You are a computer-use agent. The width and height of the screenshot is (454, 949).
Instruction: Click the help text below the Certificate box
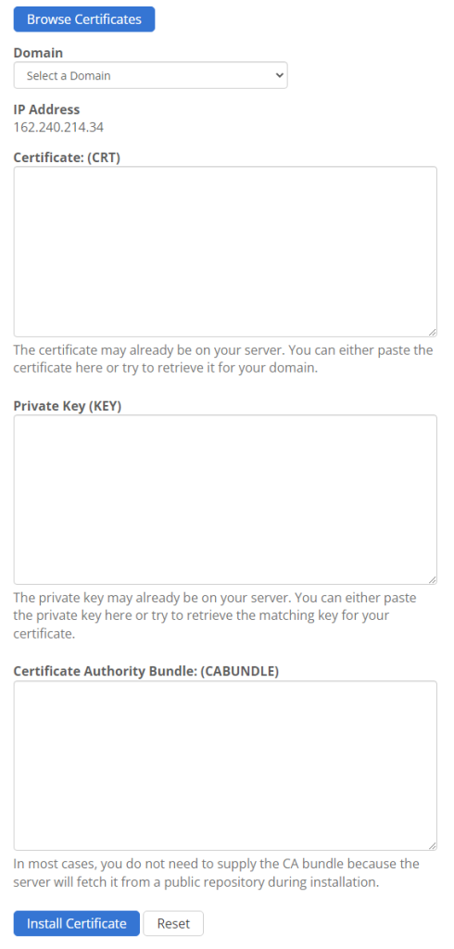[222, 359]
